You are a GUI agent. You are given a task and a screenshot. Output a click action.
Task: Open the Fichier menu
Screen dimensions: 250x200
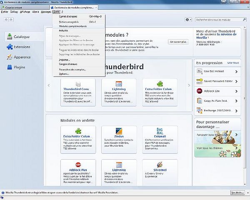pyautogui.click(x=5, y=12)
